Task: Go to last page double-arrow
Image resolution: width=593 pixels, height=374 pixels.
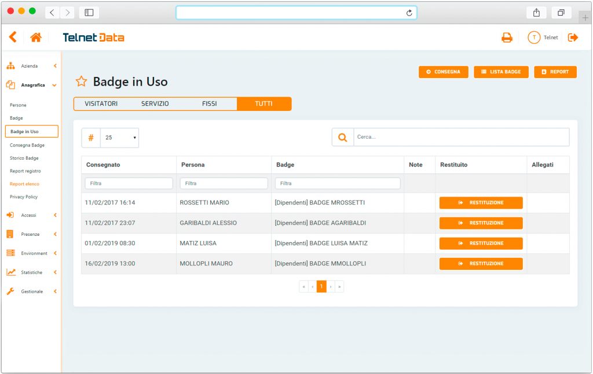Action: (339, 287)
